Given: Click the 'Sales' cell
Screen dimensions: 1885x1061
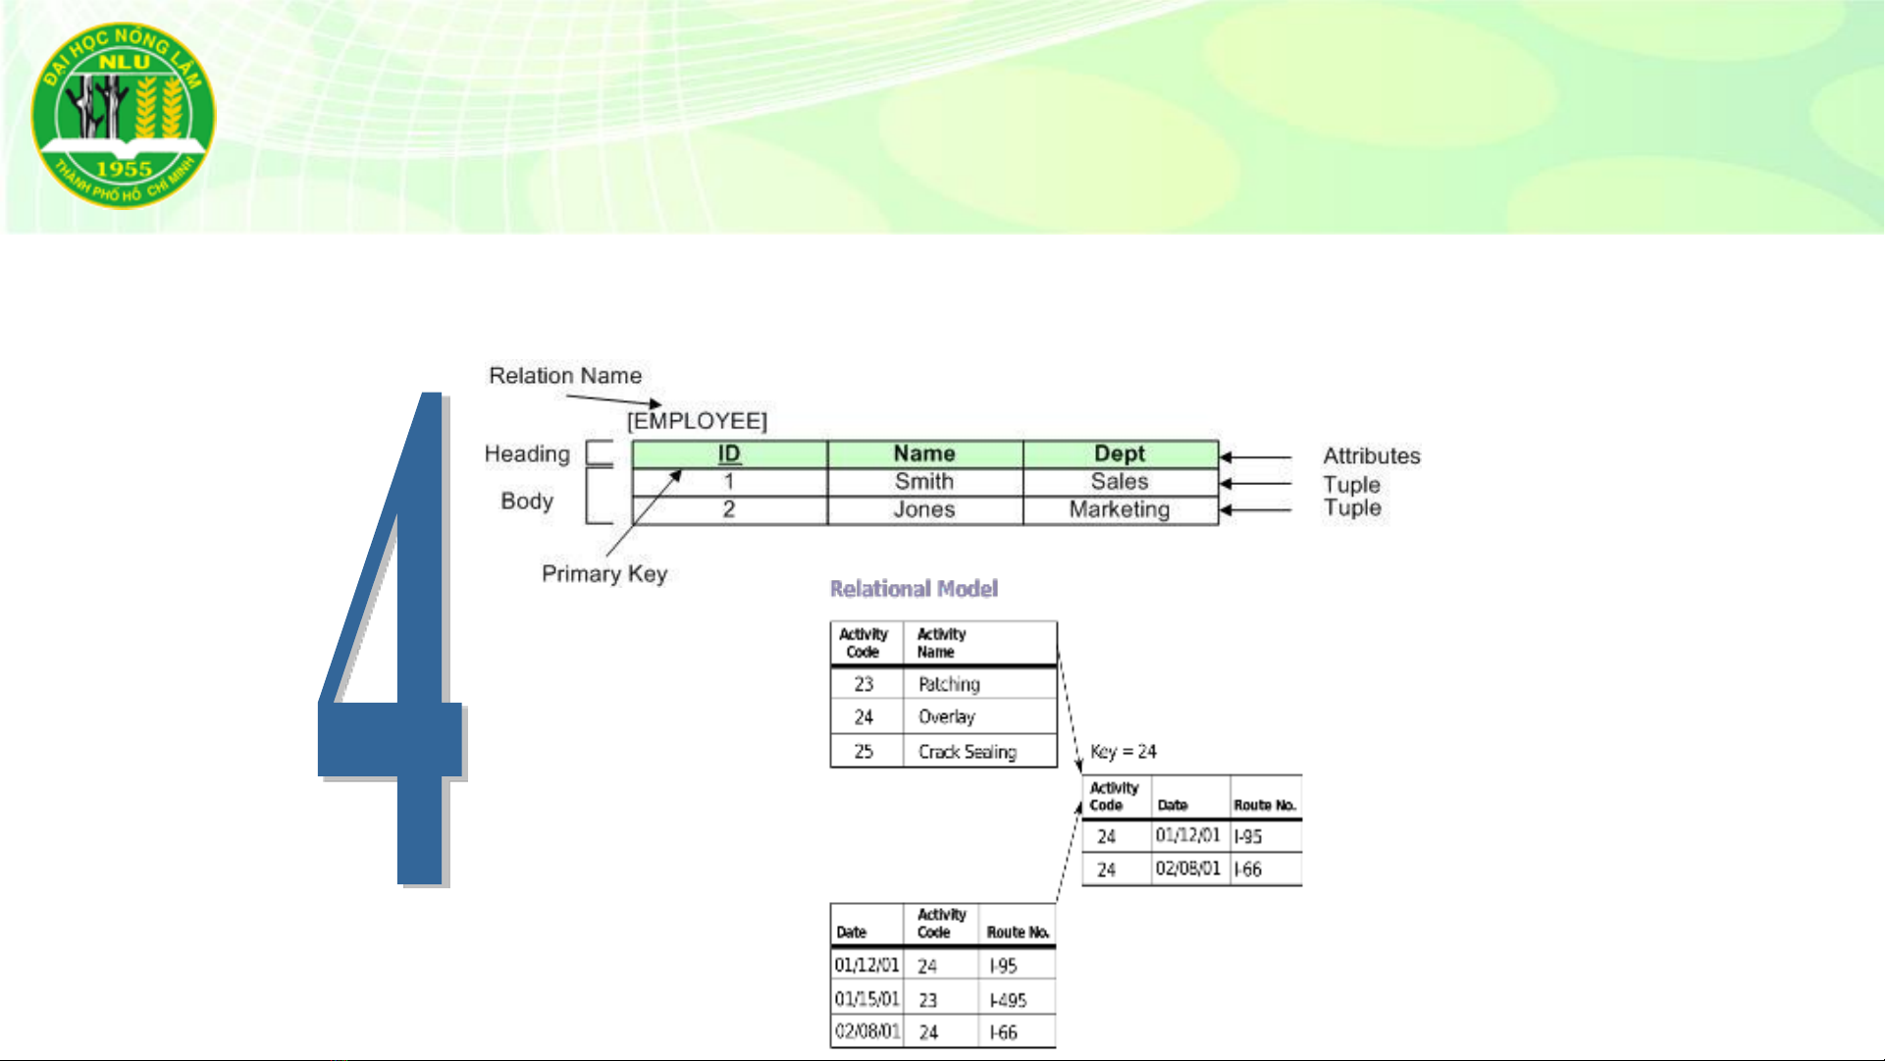Looking at the screenshot, I should 1120,482.
